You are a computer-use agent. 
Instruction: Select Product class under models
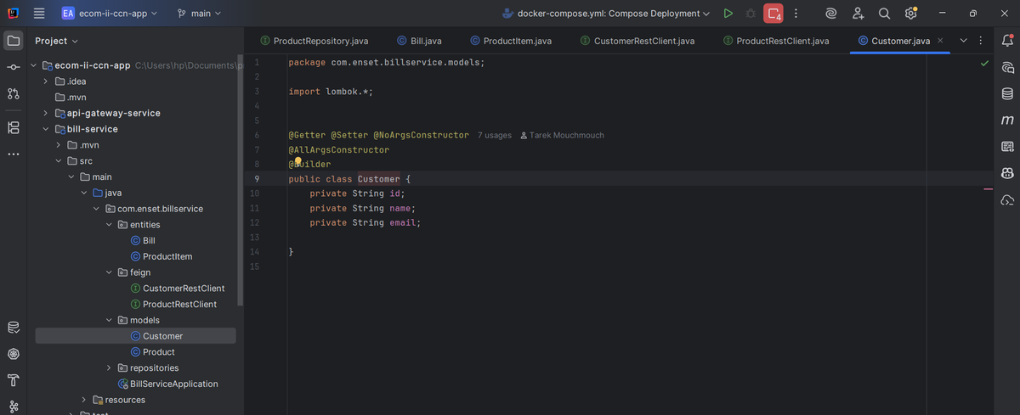coord(152,352)
